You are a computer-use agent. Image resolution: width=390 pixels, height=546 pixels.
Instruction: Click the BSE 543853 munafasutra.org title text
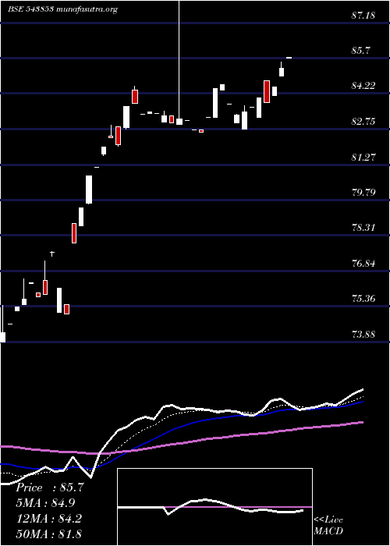[x=62, y=9]
